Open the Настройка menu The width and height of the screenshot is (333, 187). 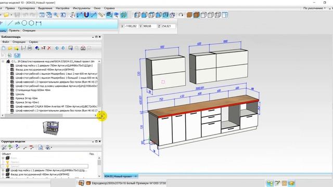[62, 8]
